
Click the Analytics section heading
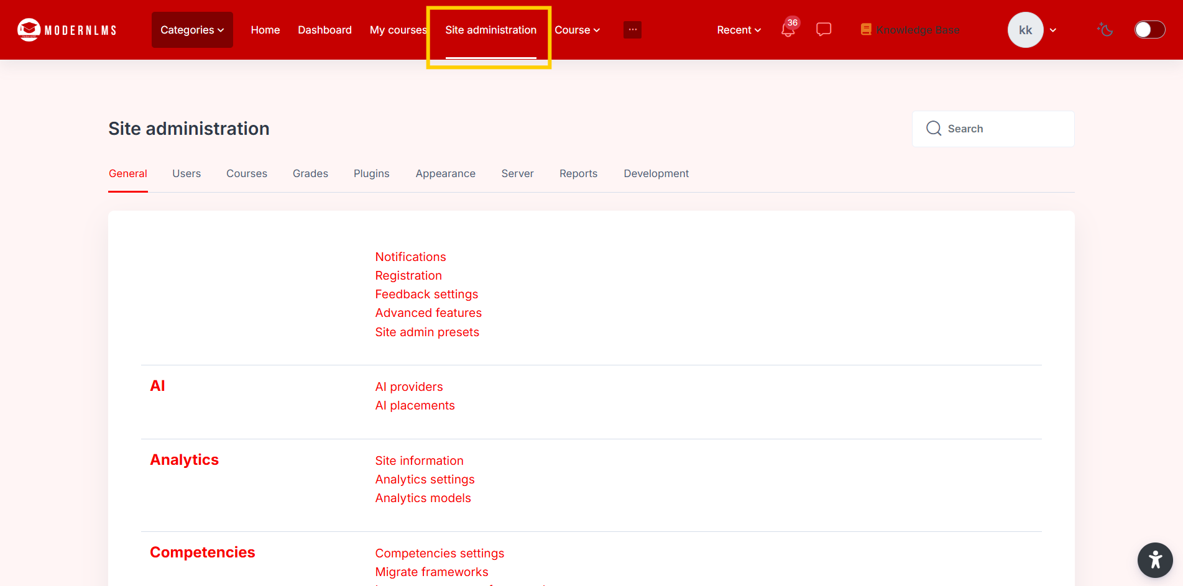tap(184, 460)
